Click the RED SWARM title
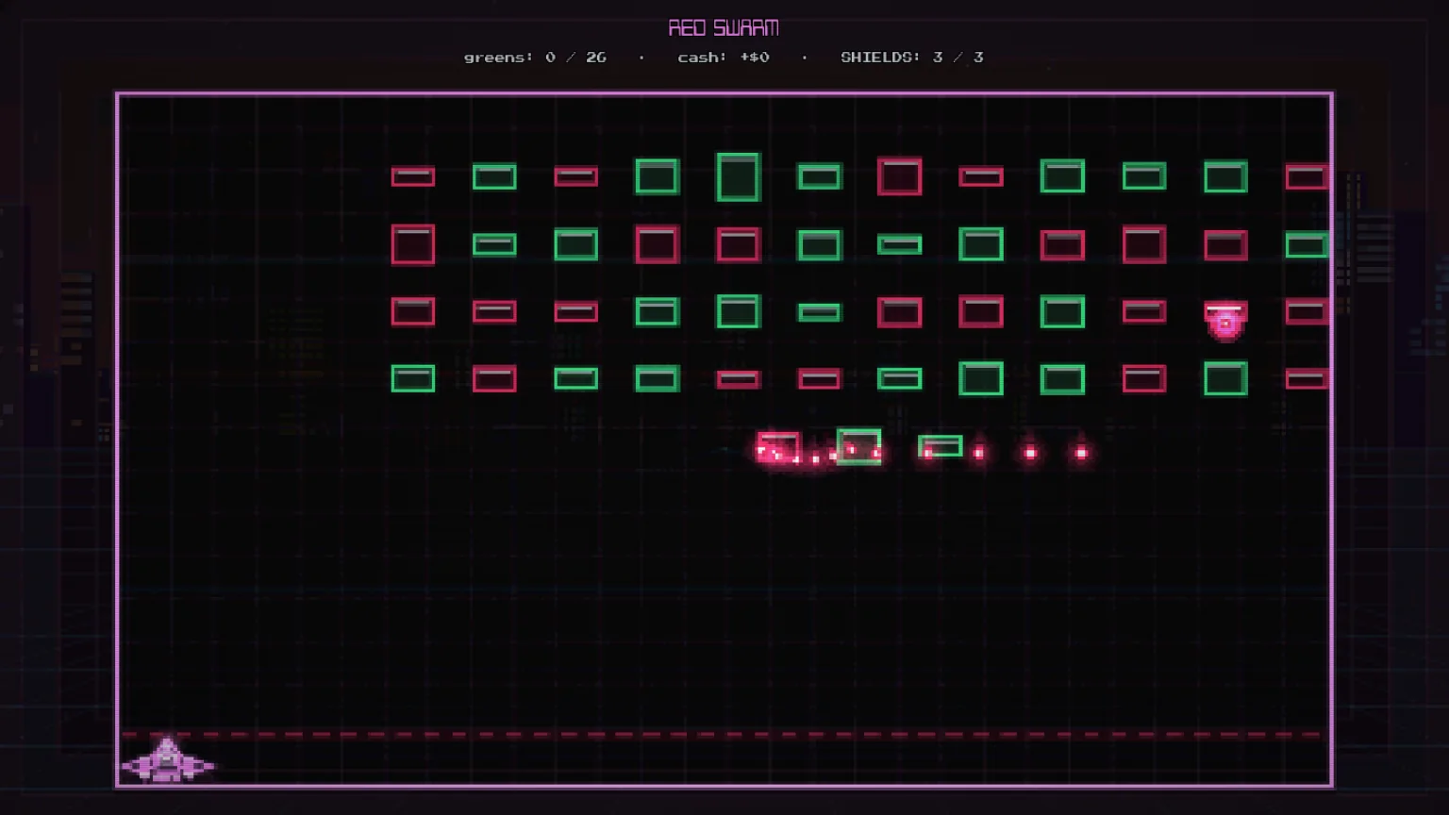Image resolution: width=1449 pixels, height=815 pixels. point(724,28)
